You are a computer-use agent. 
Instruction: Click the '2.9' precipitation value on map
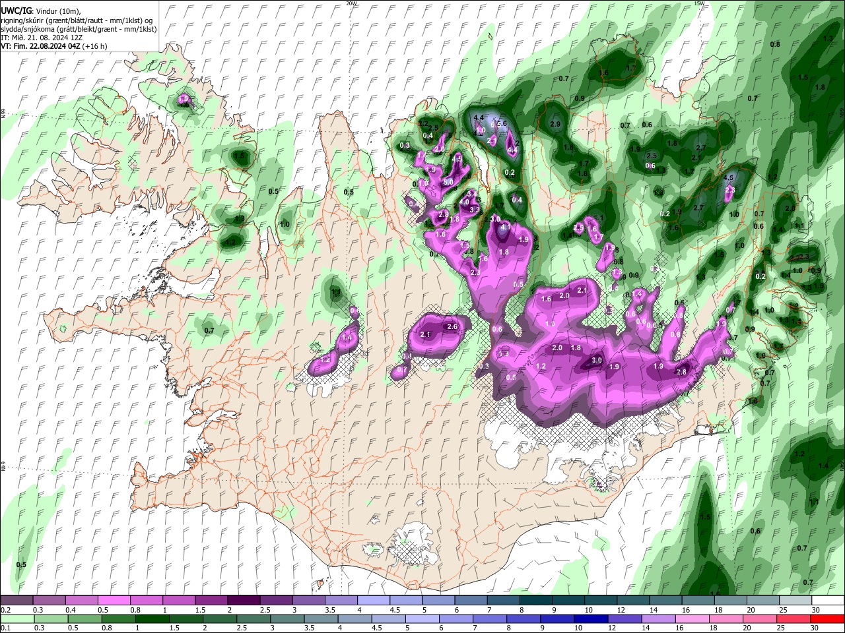(x=555, y=124)
